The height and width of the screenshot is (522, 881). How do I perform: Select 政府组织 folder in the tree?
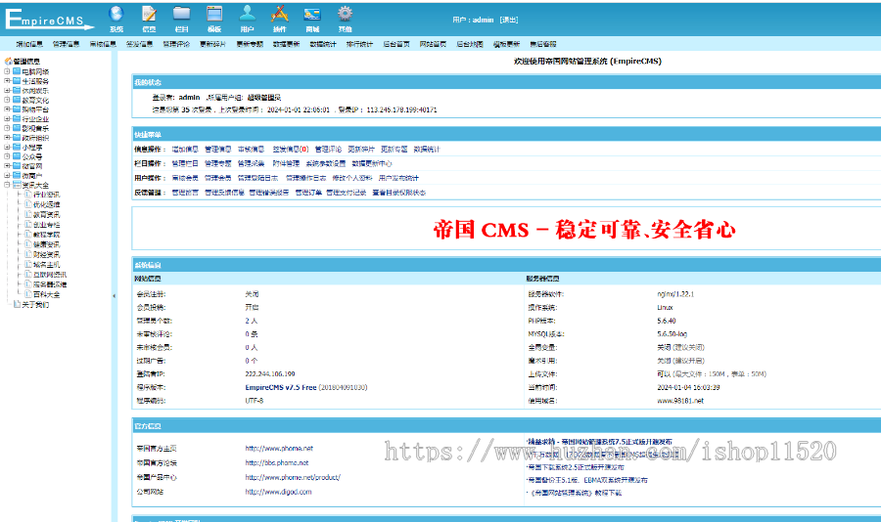coord(35,138)
